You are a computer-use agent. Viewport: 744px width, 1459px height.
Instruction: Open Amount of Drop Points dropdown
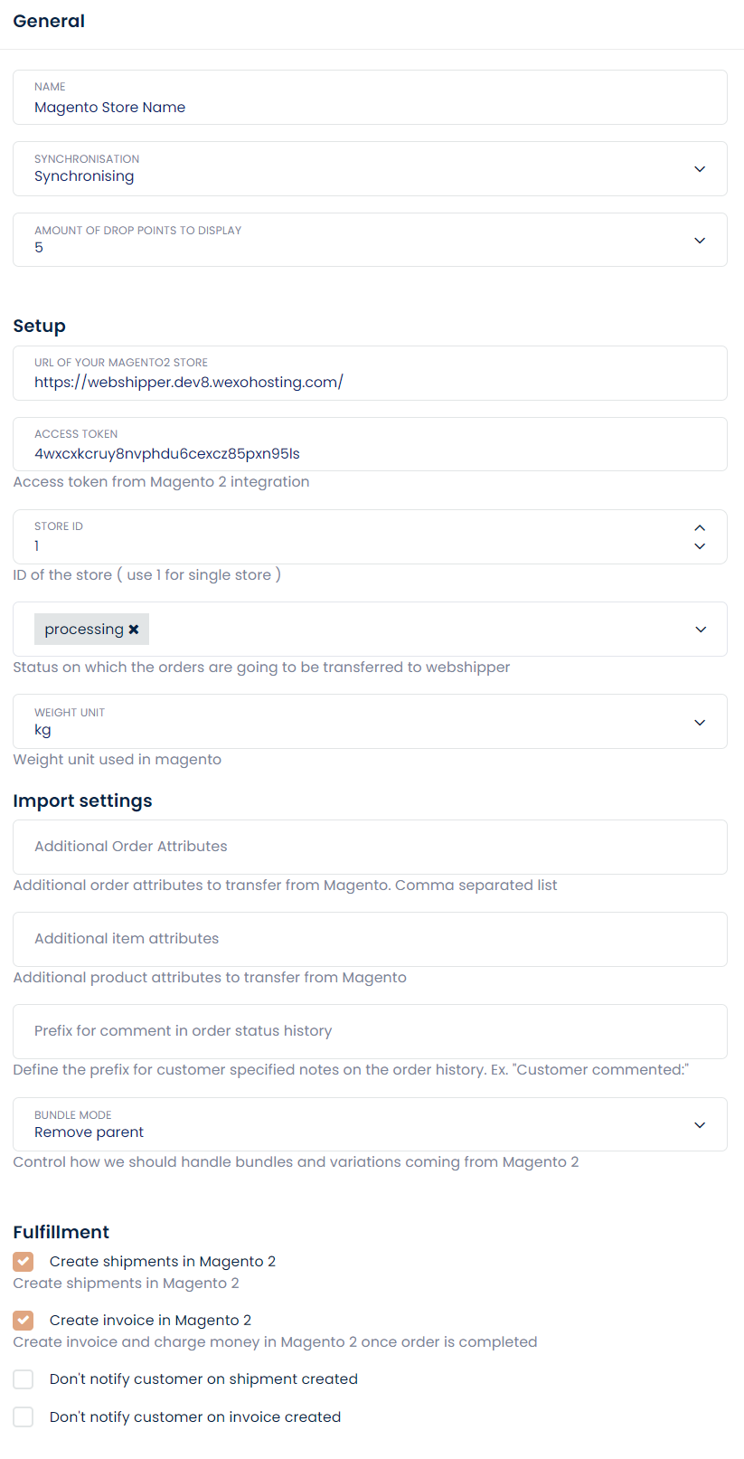coord(700,241)
